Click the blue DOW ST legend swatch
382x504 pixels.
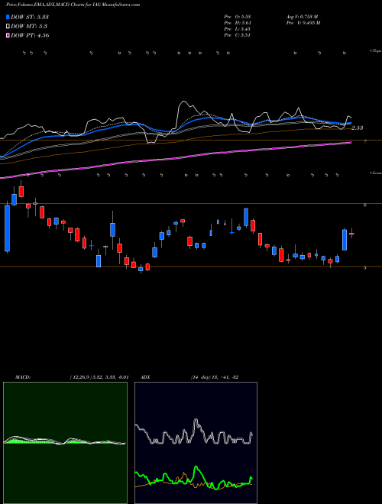[x=8, y=17]
